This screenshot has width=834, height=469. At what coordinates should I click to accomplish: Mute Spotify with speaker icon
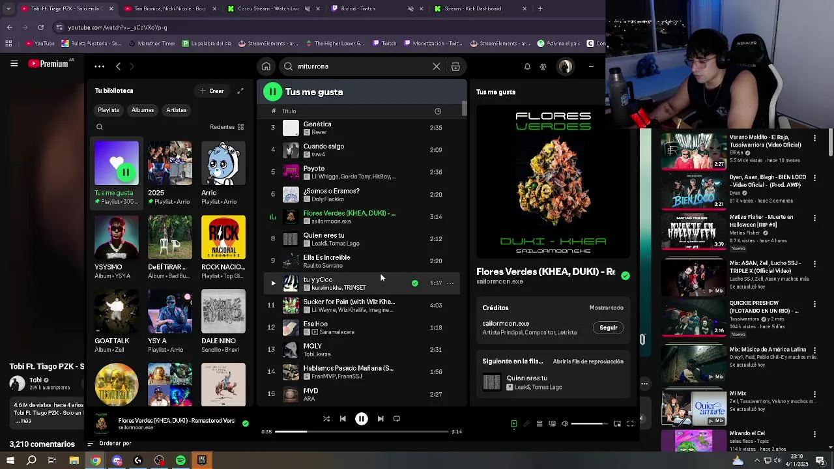[565, 424]
